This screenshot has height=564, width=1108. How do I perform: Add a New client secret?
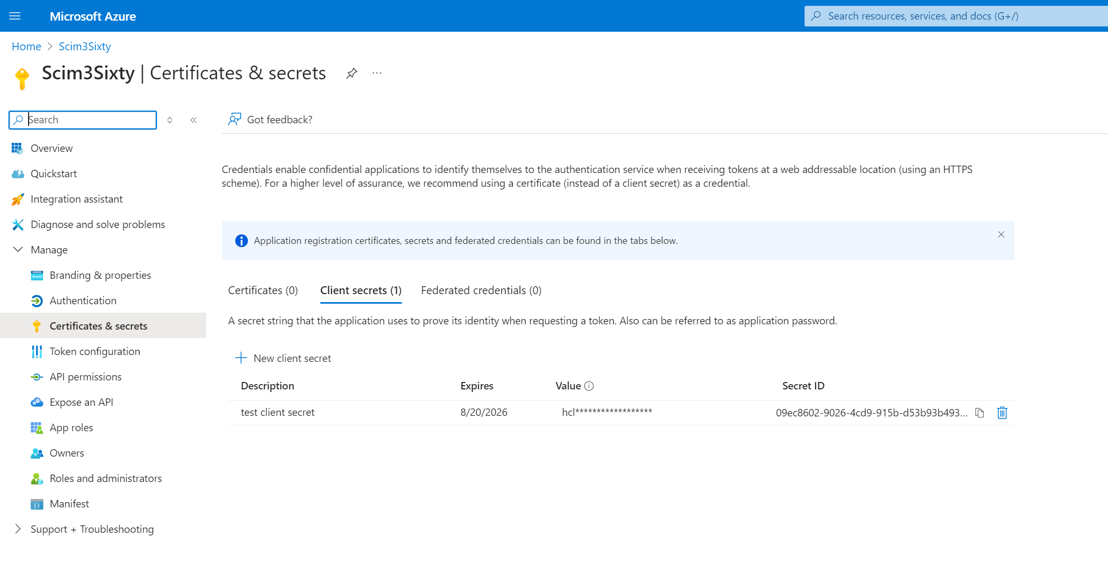pyautogui.click(x=283, y=358)
